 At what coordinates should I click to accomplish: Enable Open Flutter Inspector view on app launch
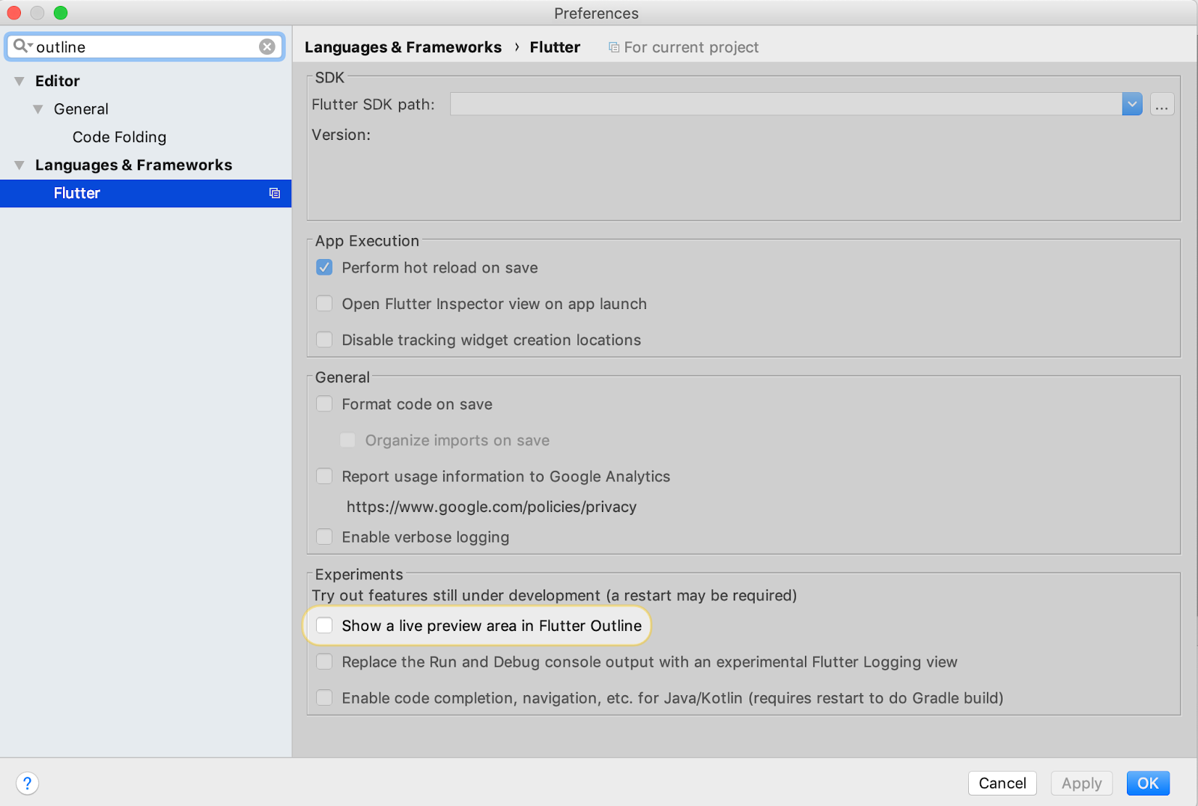(x=324, y=303)
